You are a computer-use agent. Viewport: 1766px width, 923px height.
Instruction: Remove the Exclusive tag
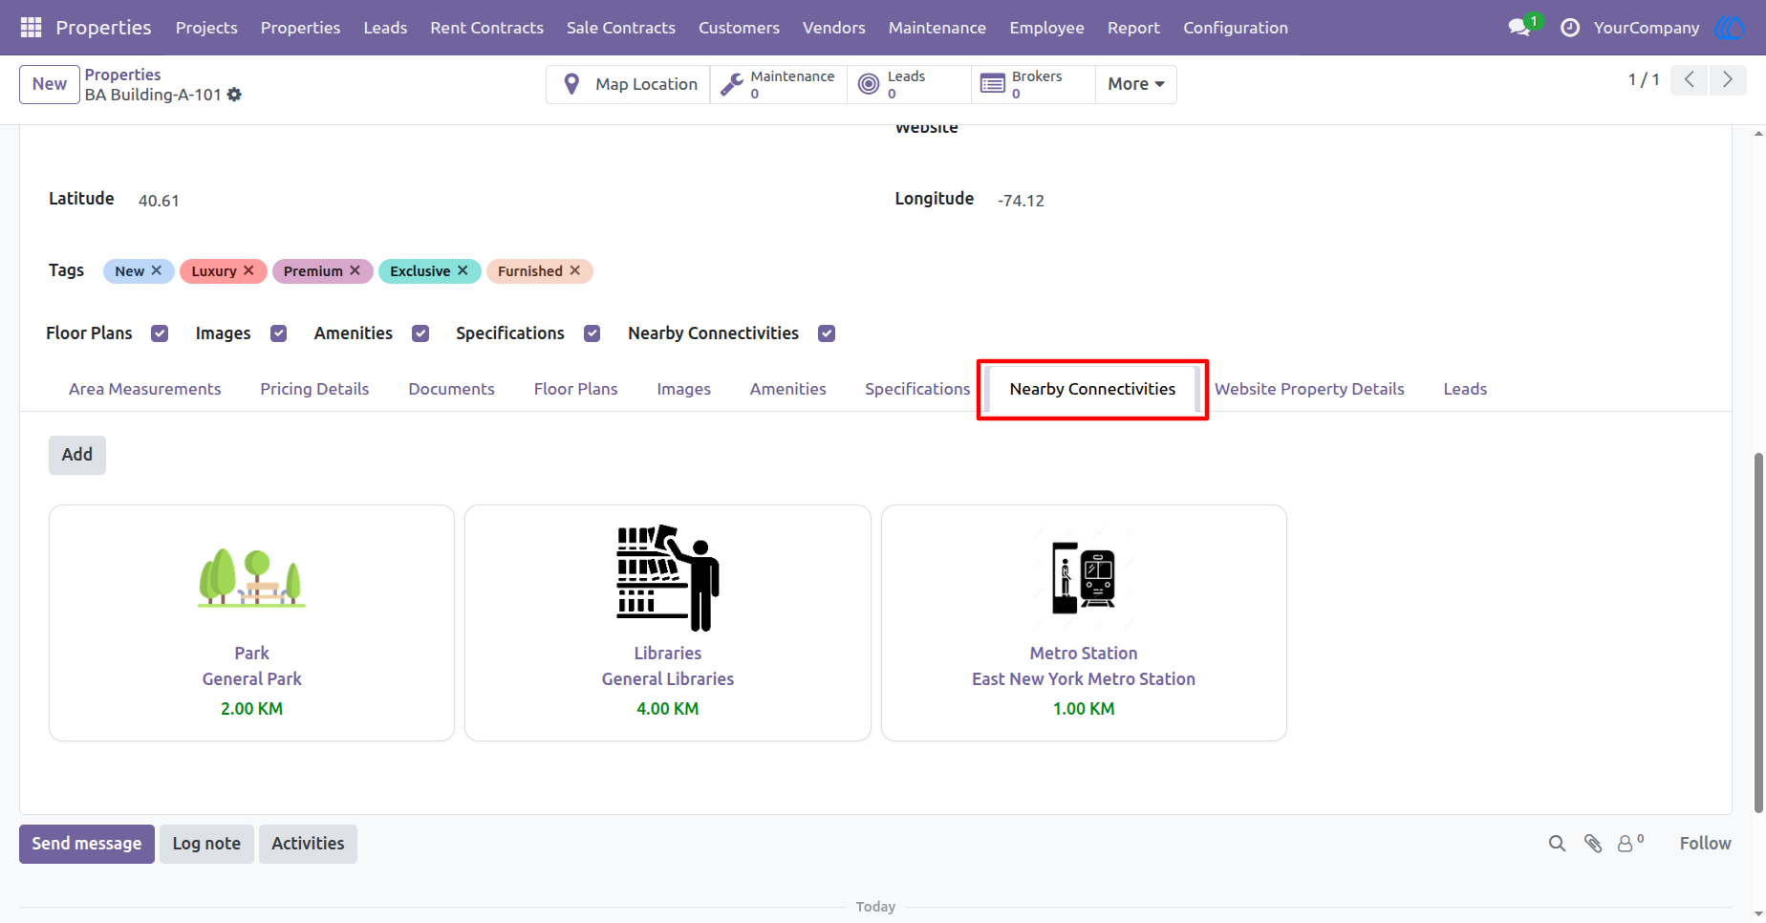tap(463, 270)
